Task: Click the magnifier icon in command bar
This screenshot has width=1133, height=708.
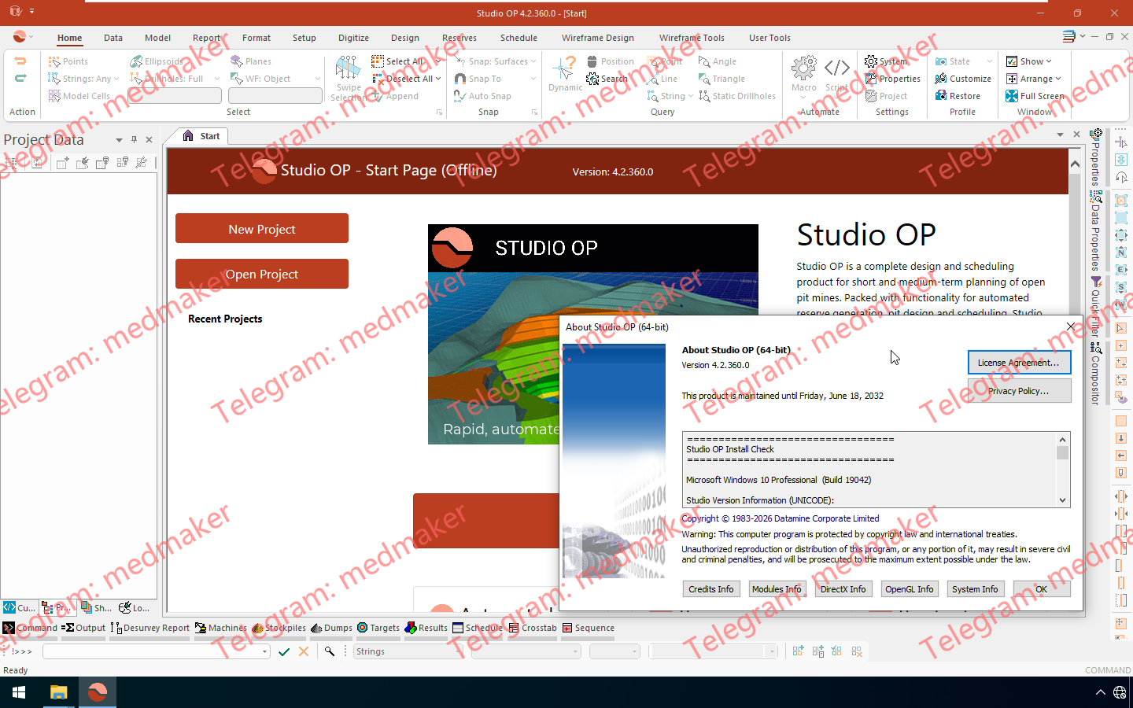Action: click(x=330, y=651)
